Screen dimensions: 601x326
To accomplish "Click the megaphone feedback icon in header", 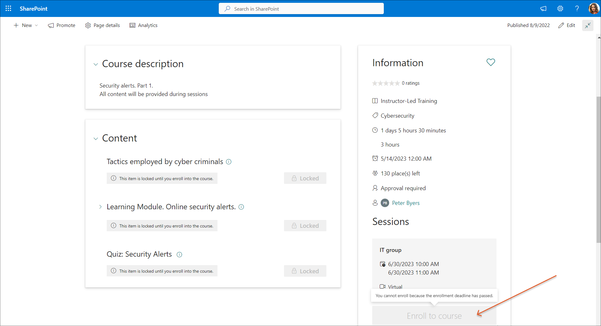I will pos(543,8).
